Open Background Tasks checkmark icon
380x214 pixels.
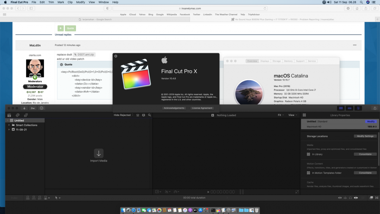click(42, 108)
